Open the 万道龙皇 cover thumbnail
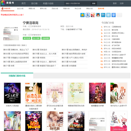This screenshot has height=131, width=131. point(12,93)
